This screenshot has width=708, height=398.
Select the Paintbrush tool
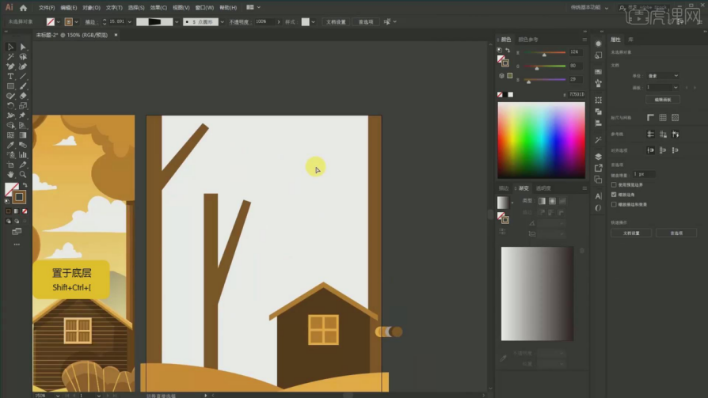coord(23,85)
